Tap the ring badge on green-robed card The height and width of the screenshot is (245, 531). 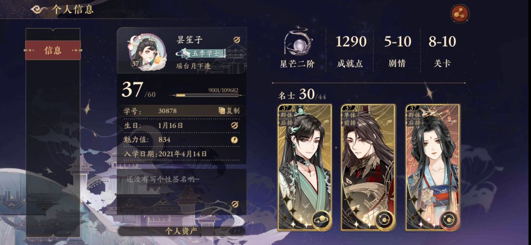(x=322, y=220)
